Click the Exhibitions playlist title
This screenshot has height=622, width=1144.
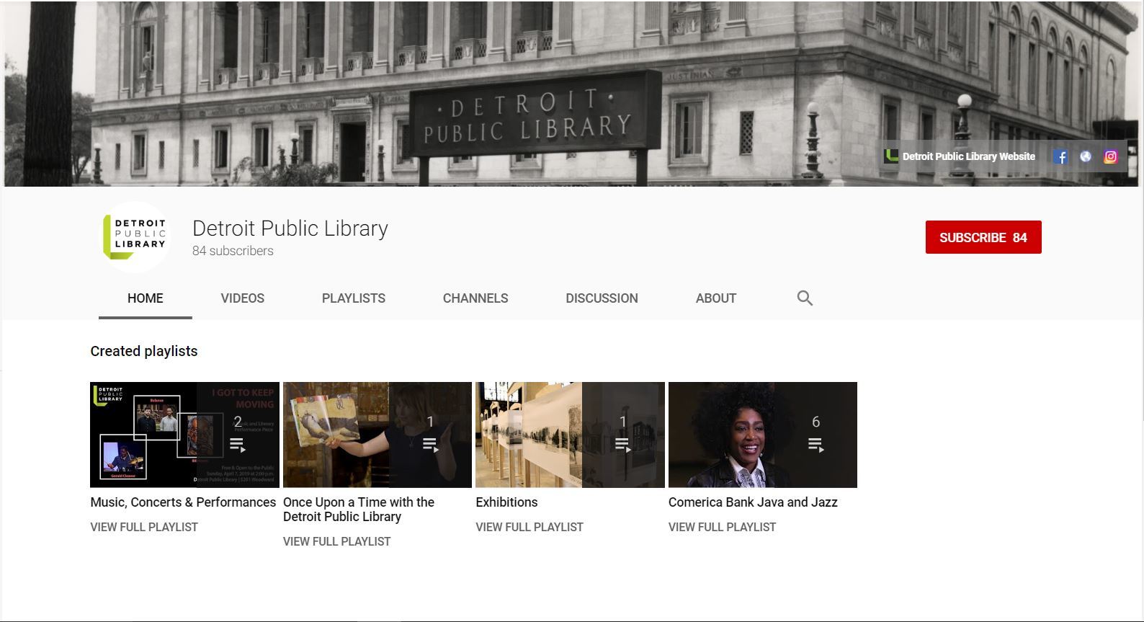pos(506,502)
